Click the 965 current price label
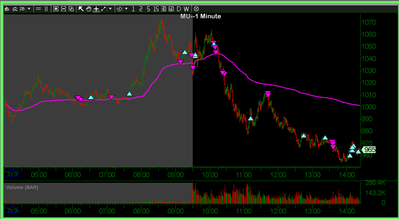The width and height of the screenshot is (399, 219). (x=369, y=150)
